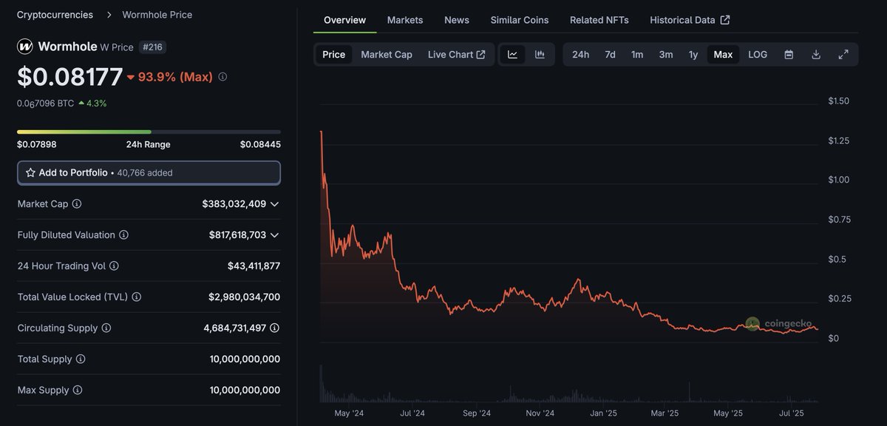Expand Fully Diluted Valuation chevron
Viewport: 887px width, 426px height.
pyautogui.click(x=274, y=234)
